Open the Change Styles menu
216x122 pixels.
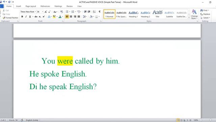[x=194, y=14]
